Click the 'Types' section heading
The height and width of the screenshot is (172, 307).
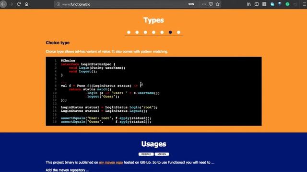click(153, 20)
